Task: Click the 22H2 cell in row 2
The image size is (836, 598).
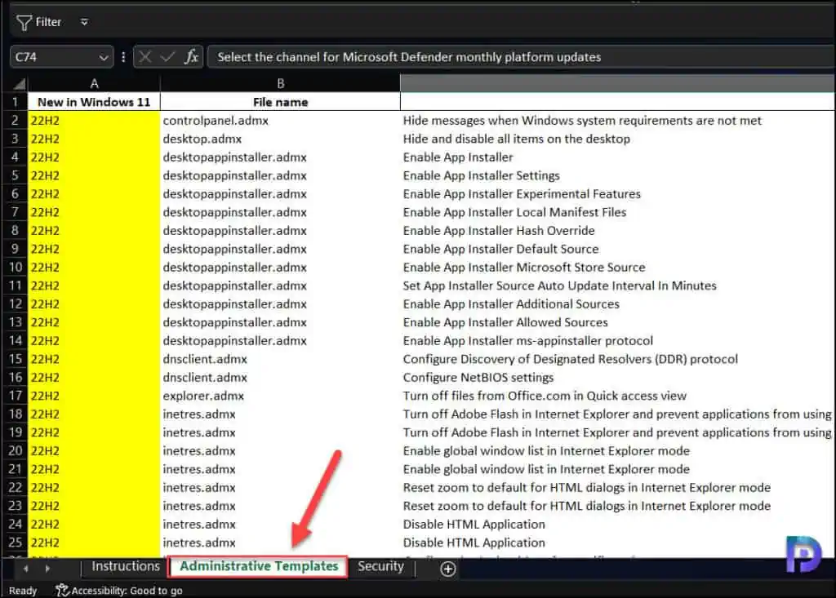Action: (x=94, y=121)
